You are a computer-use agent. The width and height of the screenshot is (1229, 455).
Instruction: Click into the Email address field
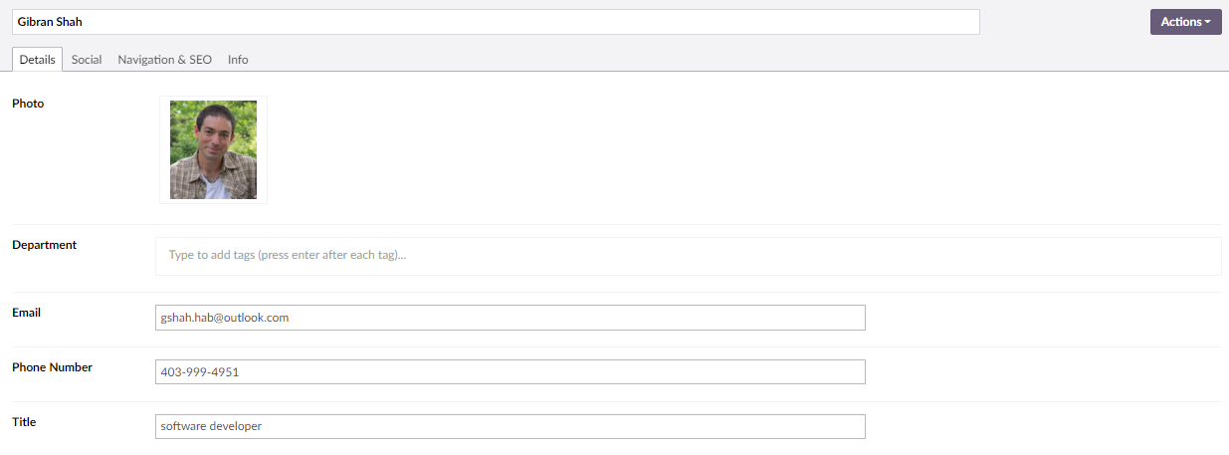[x=511, y=318]
